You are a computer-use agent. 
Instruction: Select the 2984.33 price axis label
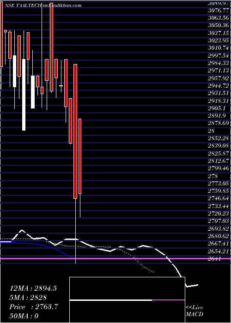point(218,63)
